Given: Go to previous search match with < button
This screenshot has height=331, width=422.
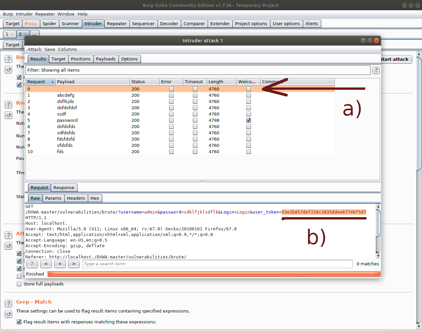Looking at the screenshot, I should [46, 264].
